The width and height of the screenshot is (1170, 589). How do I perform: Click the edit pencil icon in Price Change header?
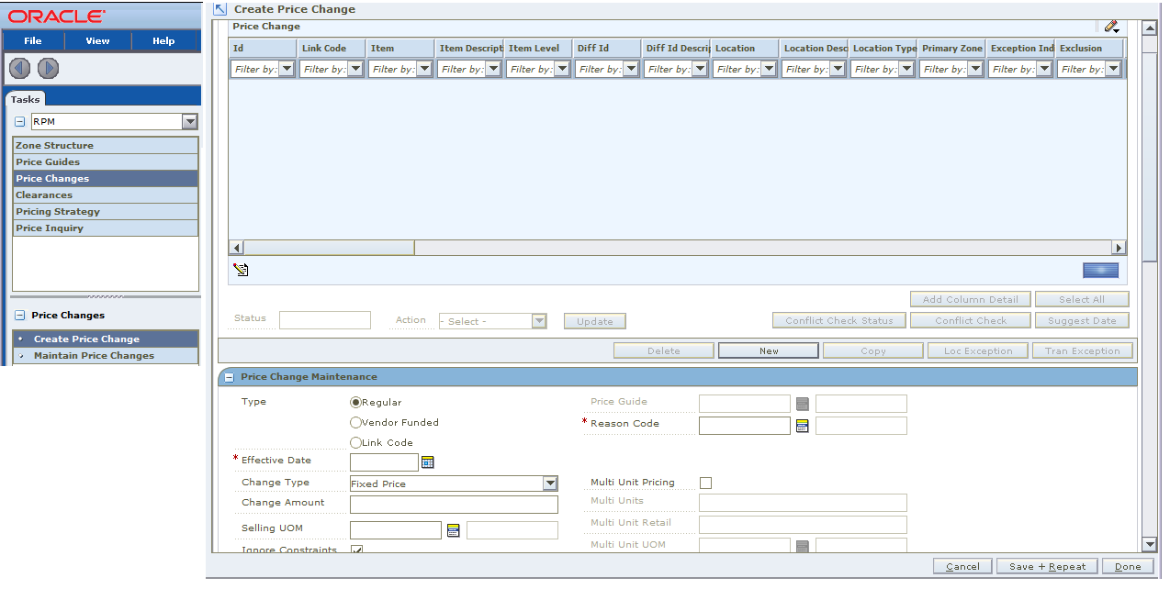coord(1110,27)
